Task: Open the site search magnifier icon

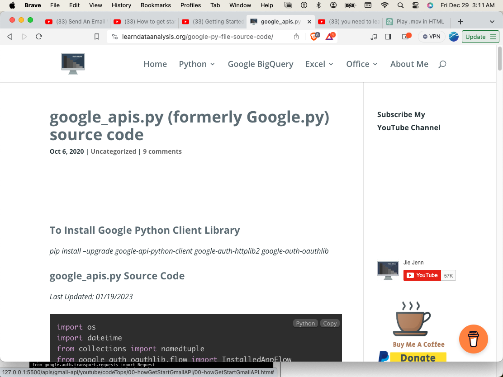Action: (442, 64)
